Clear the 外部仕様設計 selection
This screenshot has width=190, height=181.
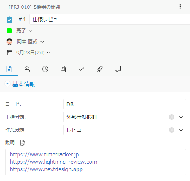tap(171, 117)
